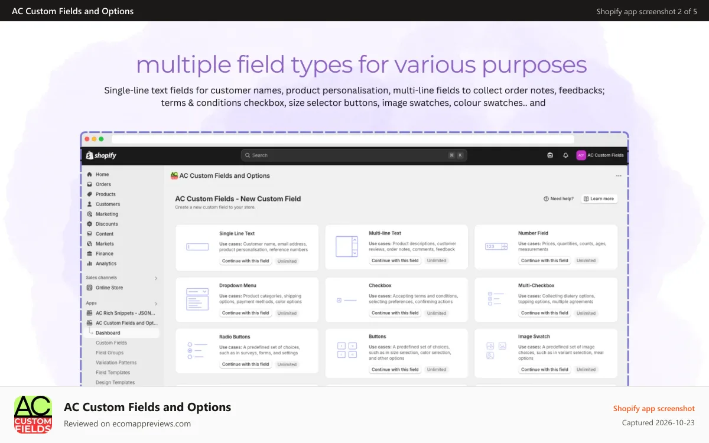Image resolution: width=709 pixels, height=443 pixels.
Task: Click the Buttons card grid icon
Action: [x=347, y=350]
